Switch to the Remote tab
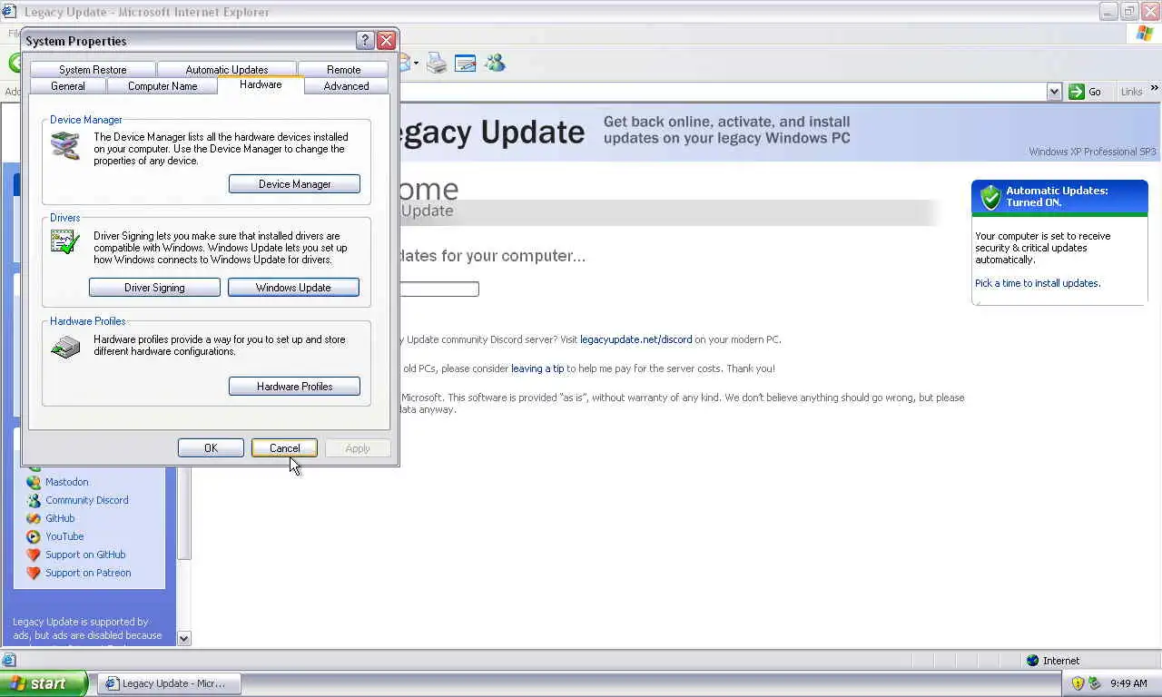1162x697 pixels. pyautogui.click(x=343, y=70)
